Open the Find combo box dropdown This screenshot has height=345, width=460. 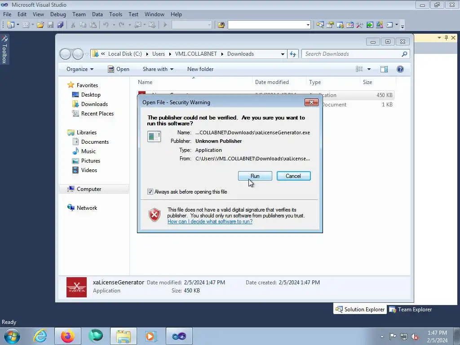click(308, 25)
